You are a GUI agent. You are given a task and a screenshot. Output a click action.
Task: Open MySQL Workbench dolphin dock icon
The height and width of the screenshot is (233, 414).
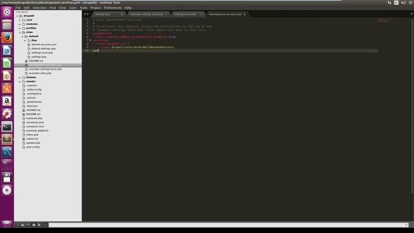(7, 152)
